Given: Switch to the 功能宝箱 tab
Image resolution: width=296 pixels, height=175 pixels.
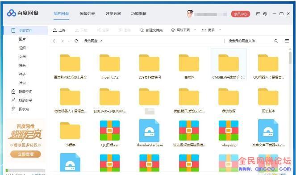Looking at the screenshot, I should 138,13.
